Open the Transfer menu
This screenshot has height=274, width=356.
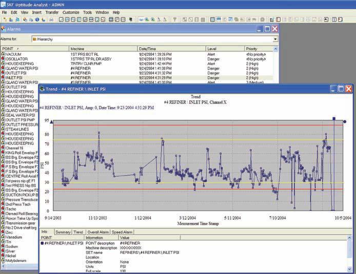52,12
